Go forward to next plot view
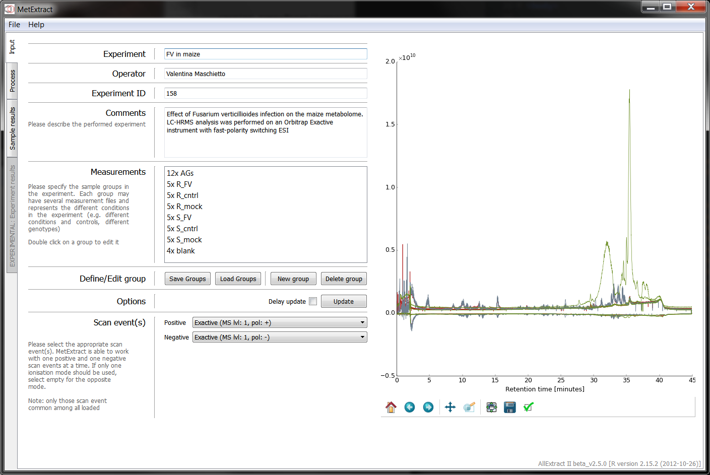This screenshot has width=710, height=475. [428, 407]
